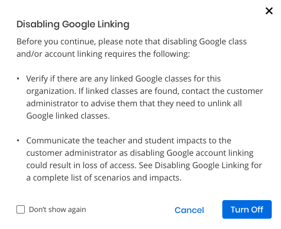Click the "Verify if there are any linked" line
The width and height of the screenshot is (281, 229).
124,79
